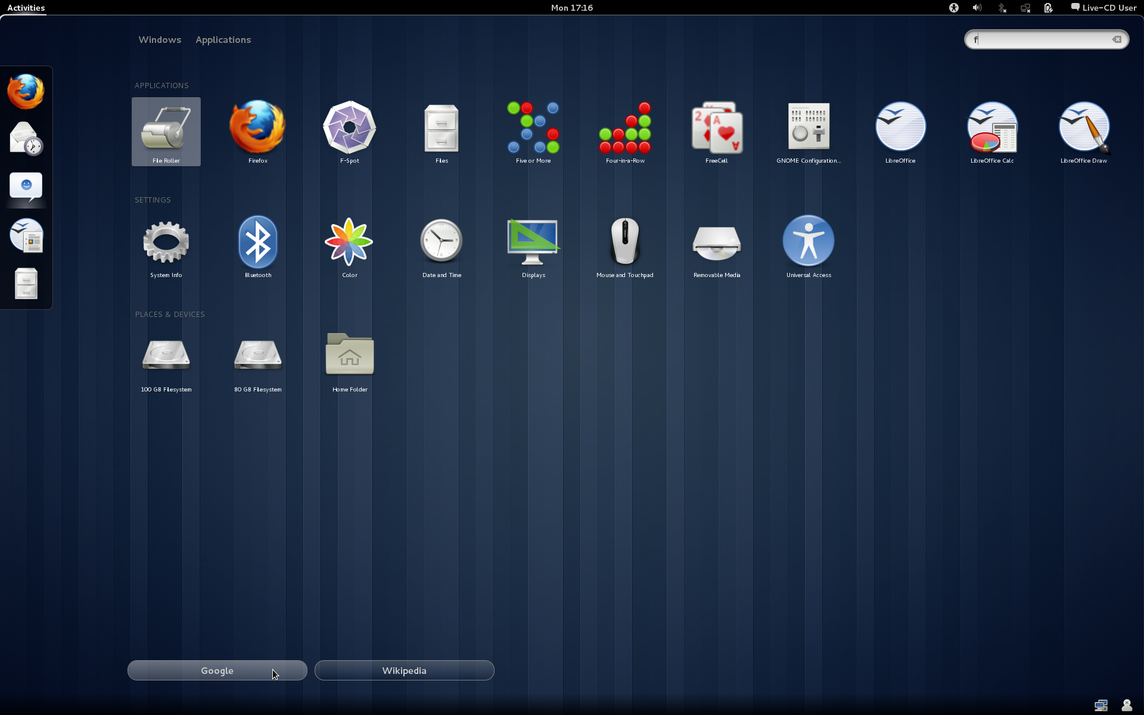The width and height of the screenshot is (1144, 715).
Task: Open System Info settings
Action: [166, 246]
